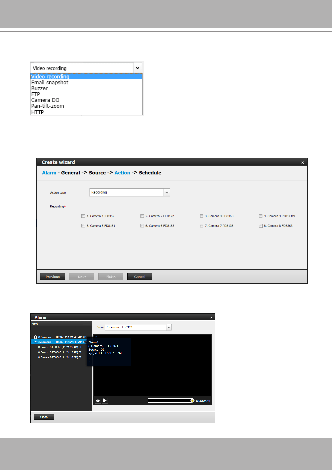
Task: Toggle the eye view icon in player
Action: (x=98, y=401)
